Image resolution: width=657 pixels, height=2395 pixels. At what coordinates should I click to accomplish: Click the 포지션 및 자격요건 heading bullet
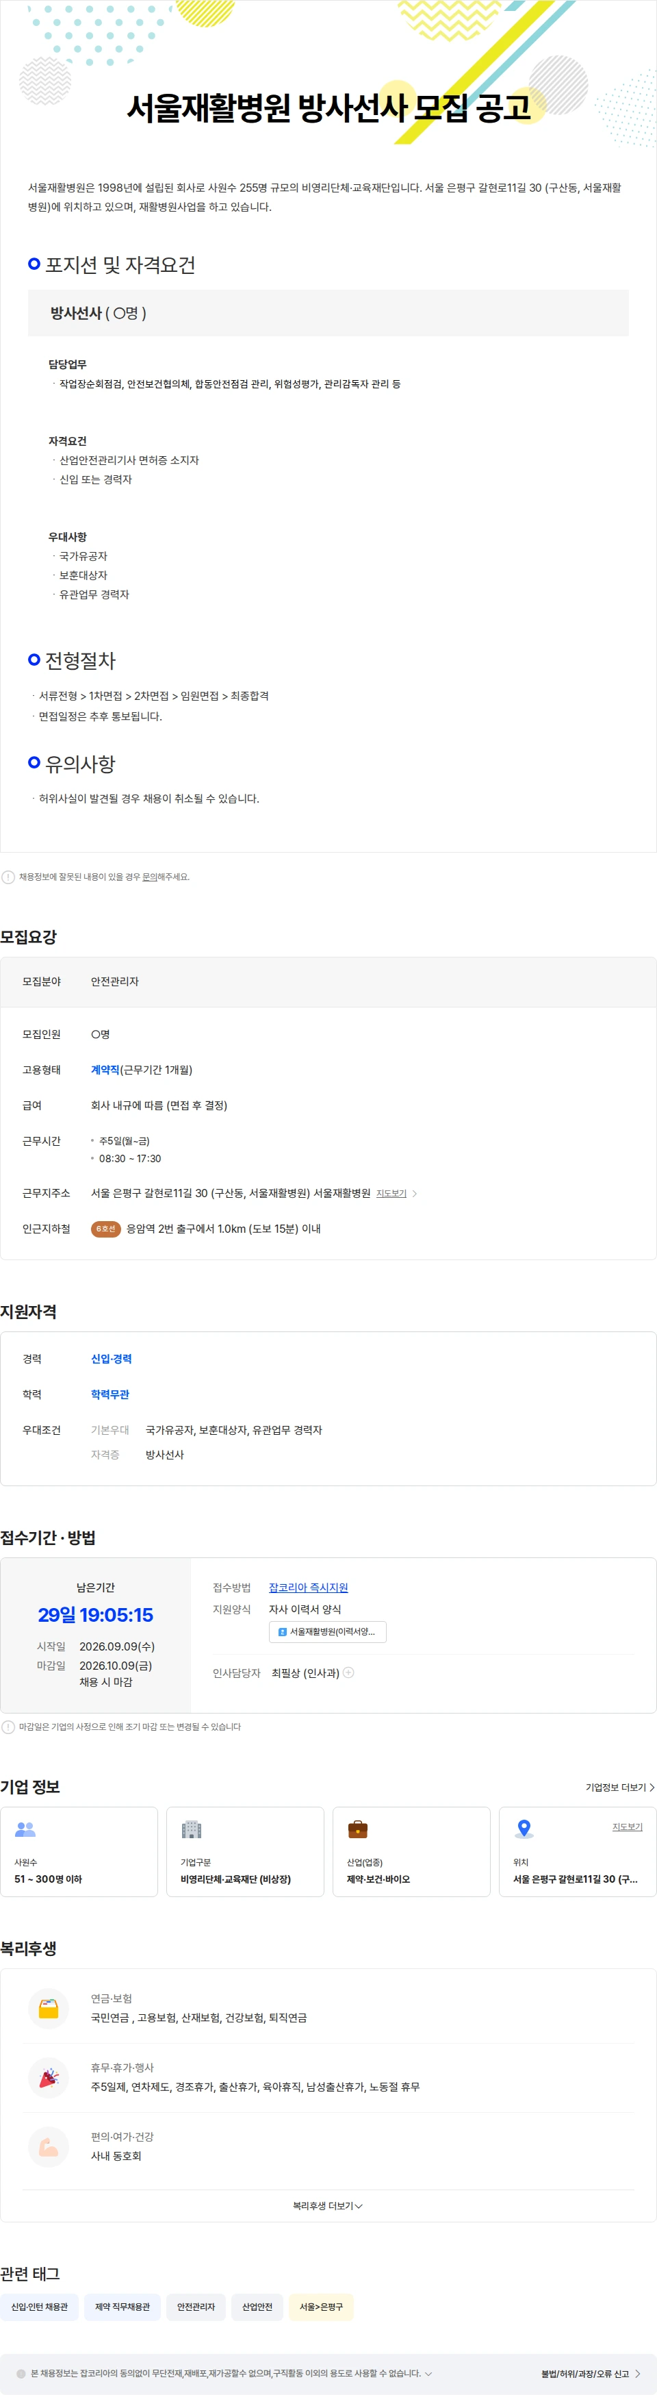[x=34, y=264]
